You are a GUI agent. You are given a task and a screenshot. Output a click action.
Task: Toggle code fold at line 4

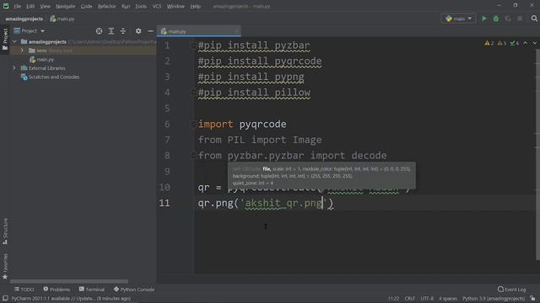point(193,93)
